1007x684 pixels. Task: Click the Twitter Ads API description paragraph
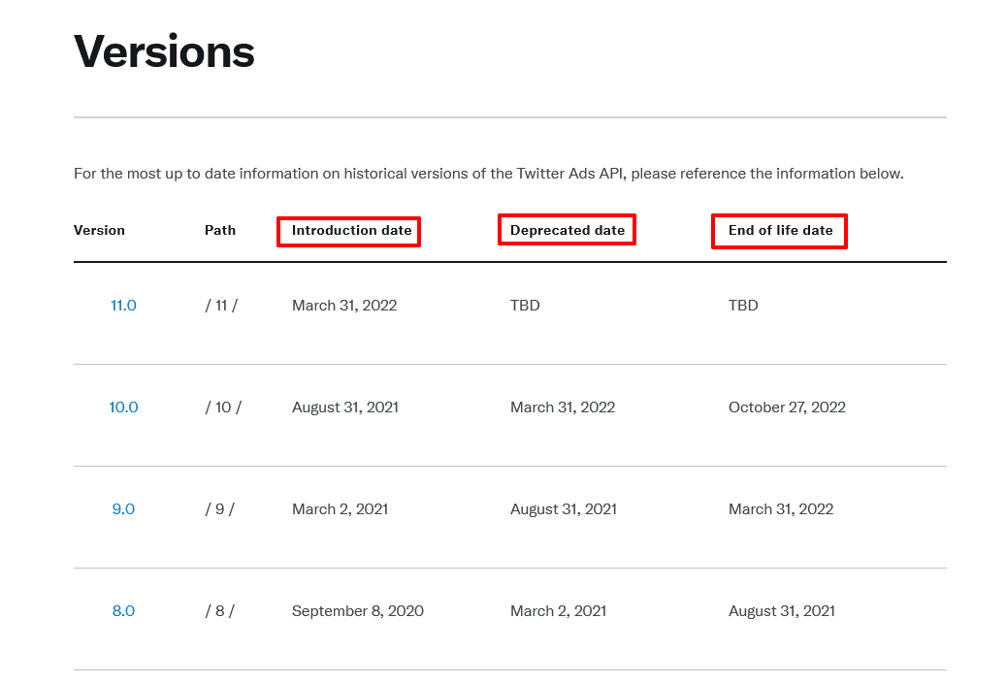coord(488,175)
